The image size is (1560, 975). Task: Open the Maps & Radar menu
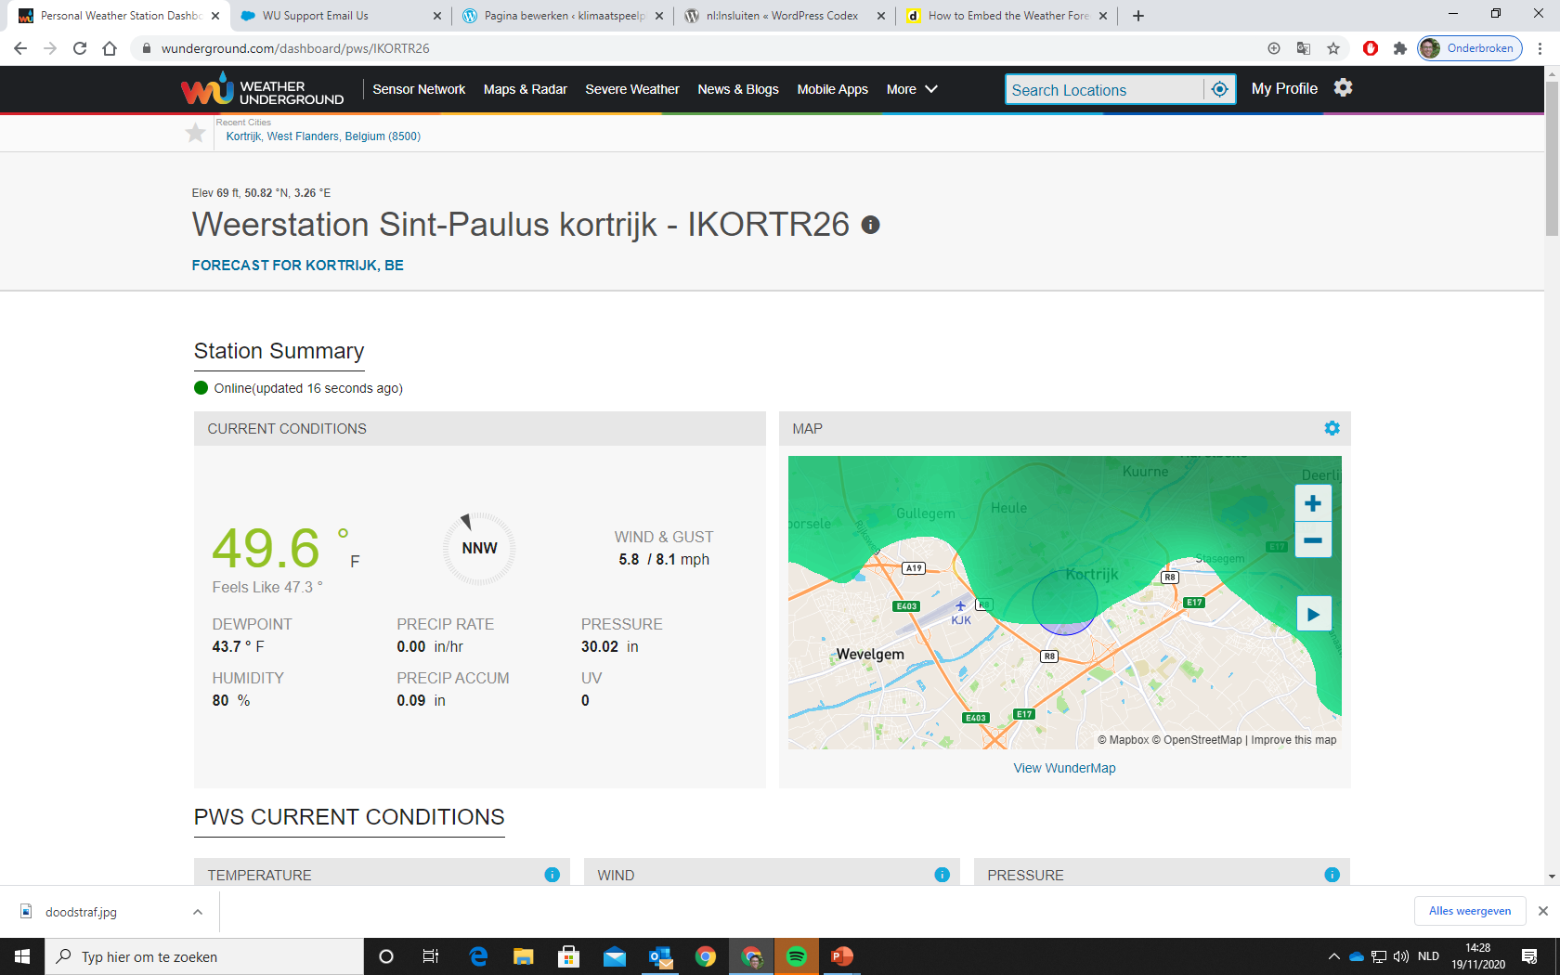tap(525, 89)
